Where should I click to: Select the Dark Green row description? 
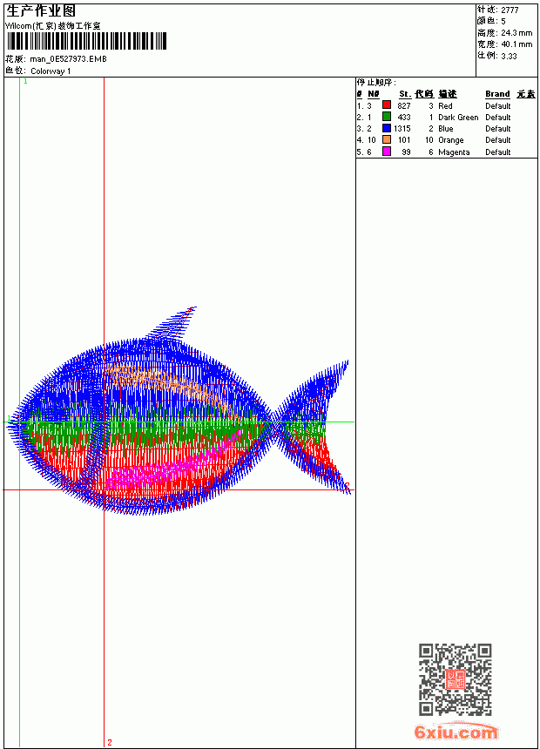pyautogui.click(x=458, y=117)
